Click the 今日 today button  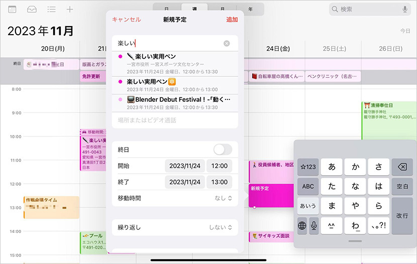405,31
